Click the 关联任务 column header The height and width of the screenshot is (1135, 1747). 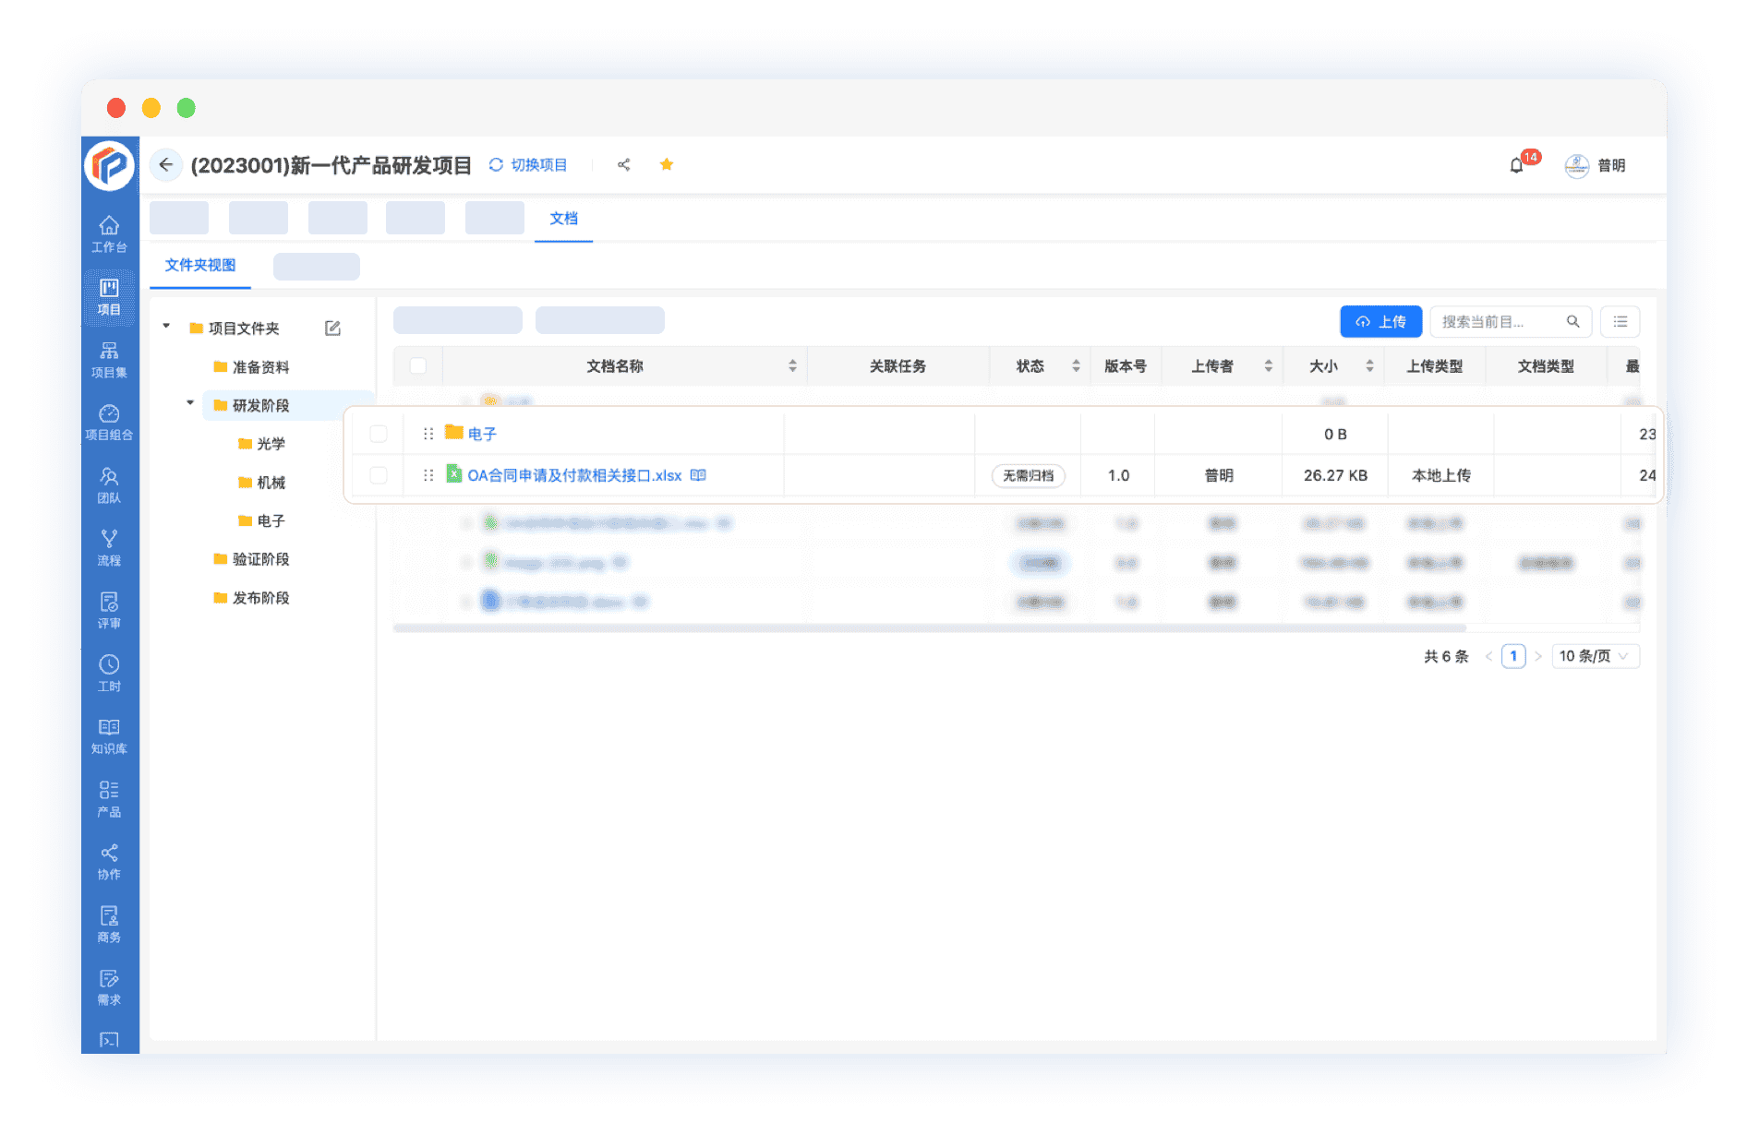pyautogui.click(x=898, y=366)
